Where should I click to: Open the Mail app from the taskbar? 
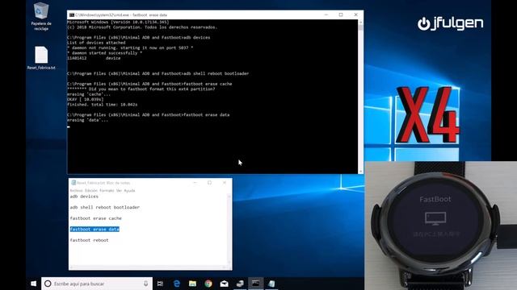pos(225,284)
